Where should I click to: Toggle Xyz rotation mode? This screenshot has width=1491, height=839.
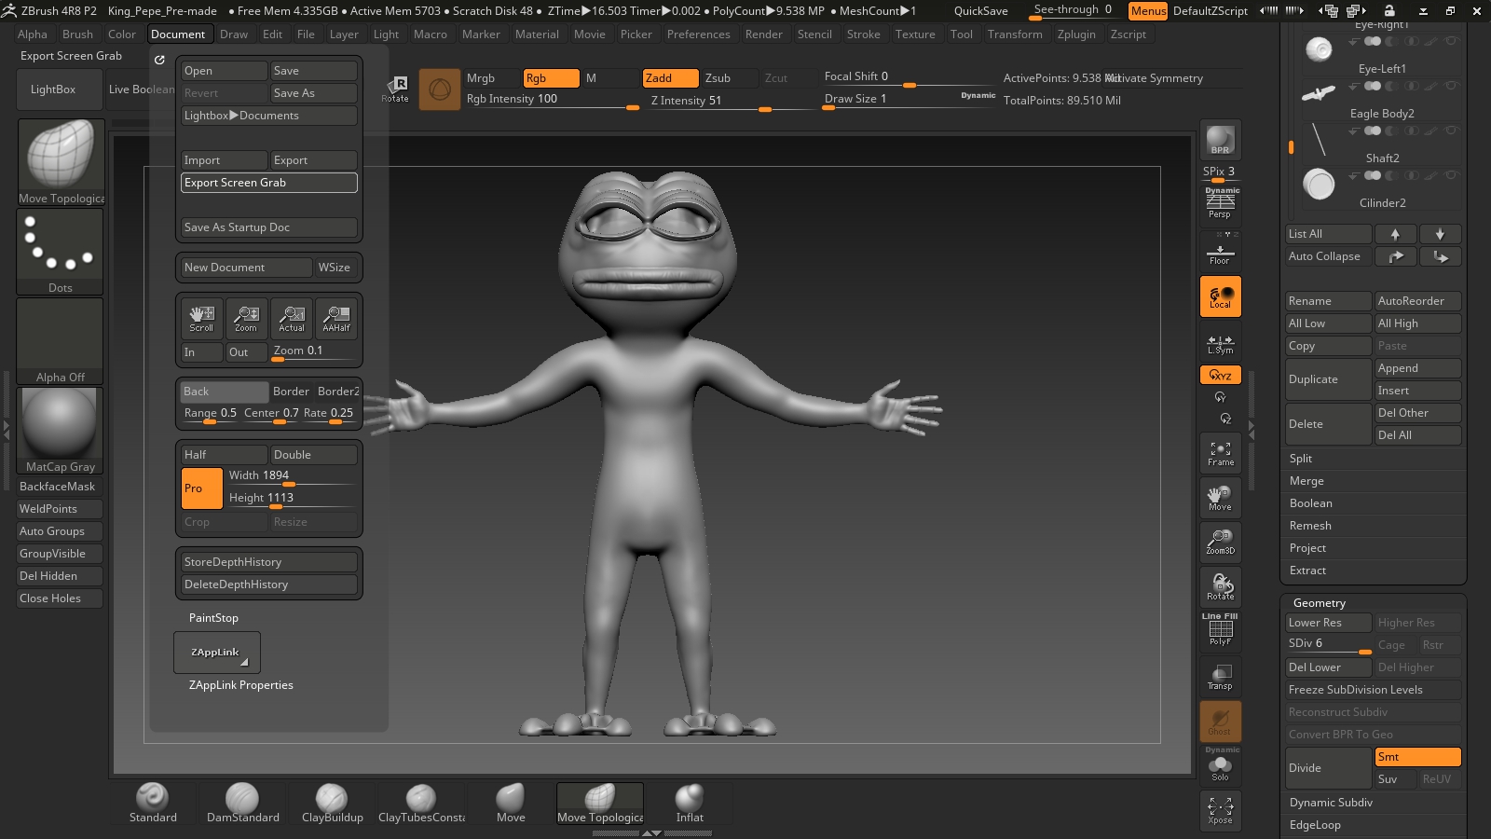(x=1220, y=375)
